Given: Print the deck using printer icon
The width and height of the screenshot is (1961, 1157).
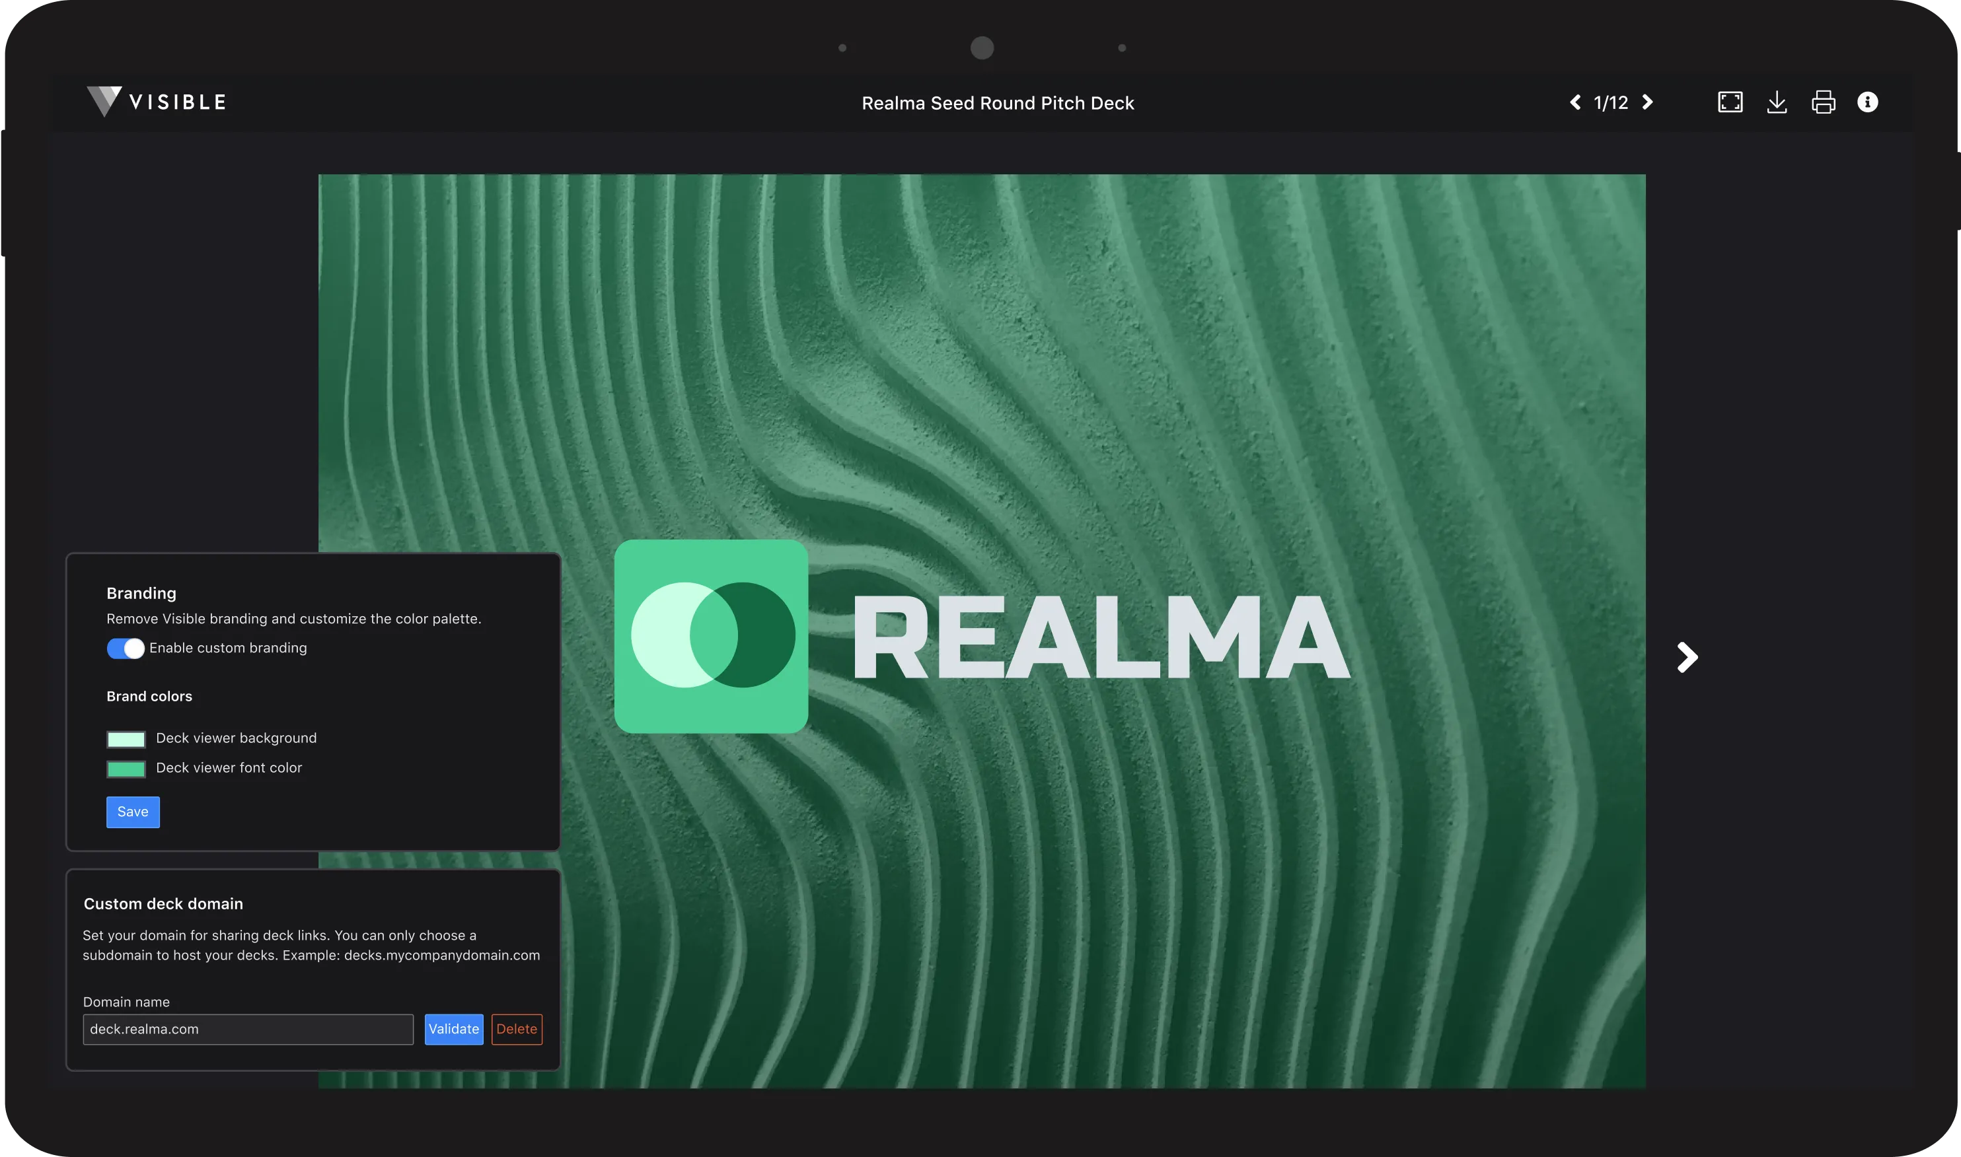Looking at the screenshot, I should coord(1823,102).
